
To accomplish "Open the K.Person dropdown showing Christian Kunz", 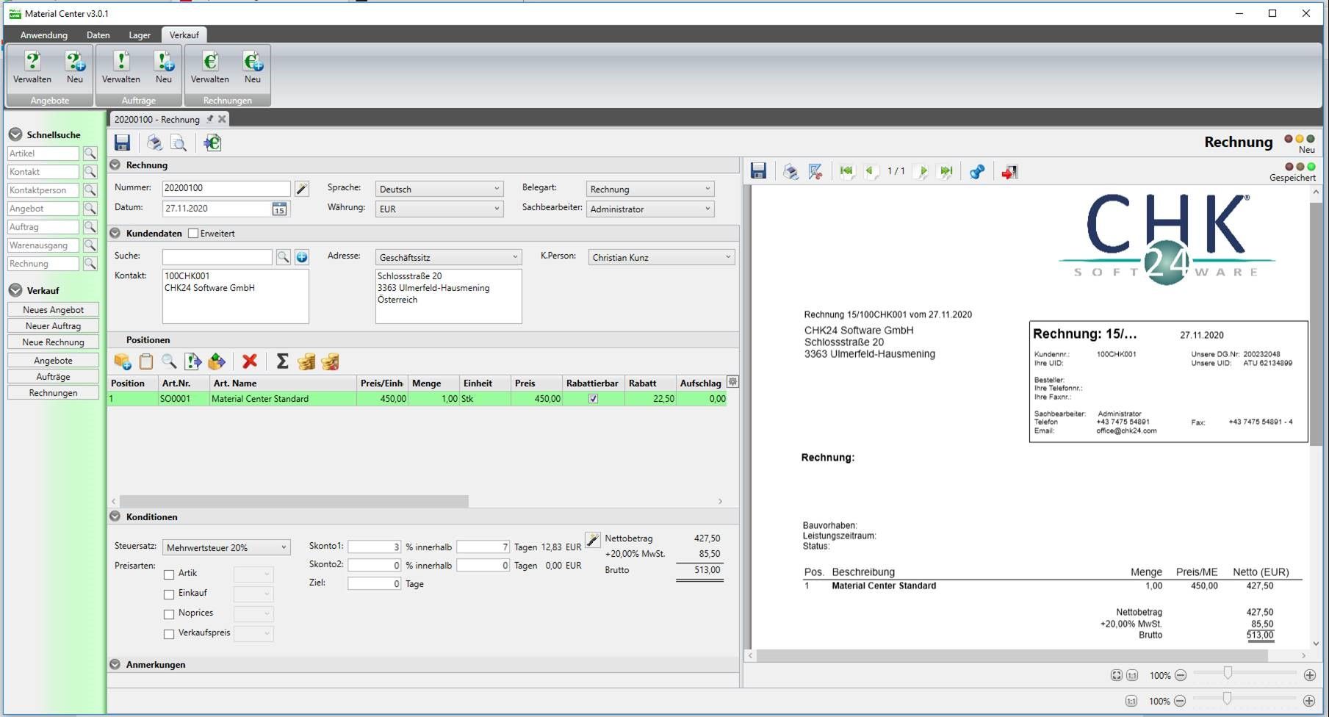I will (661, 257).
